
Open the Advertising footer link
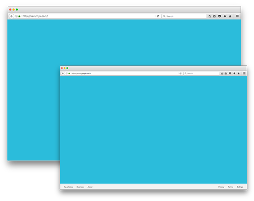pyautogui.click(x=68, y=187)
